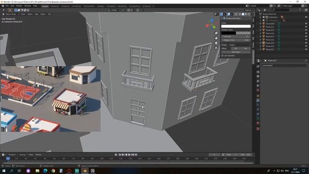The image size is (309, 174).
Task: Click the timeline play button
Action: [129, 155]
